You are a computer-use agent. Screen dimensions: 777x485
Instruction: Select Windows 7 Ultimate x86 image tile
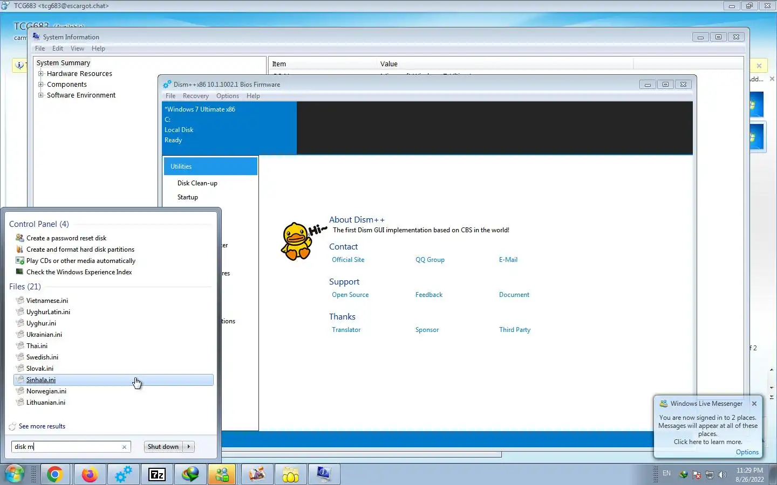coord(229,128)
